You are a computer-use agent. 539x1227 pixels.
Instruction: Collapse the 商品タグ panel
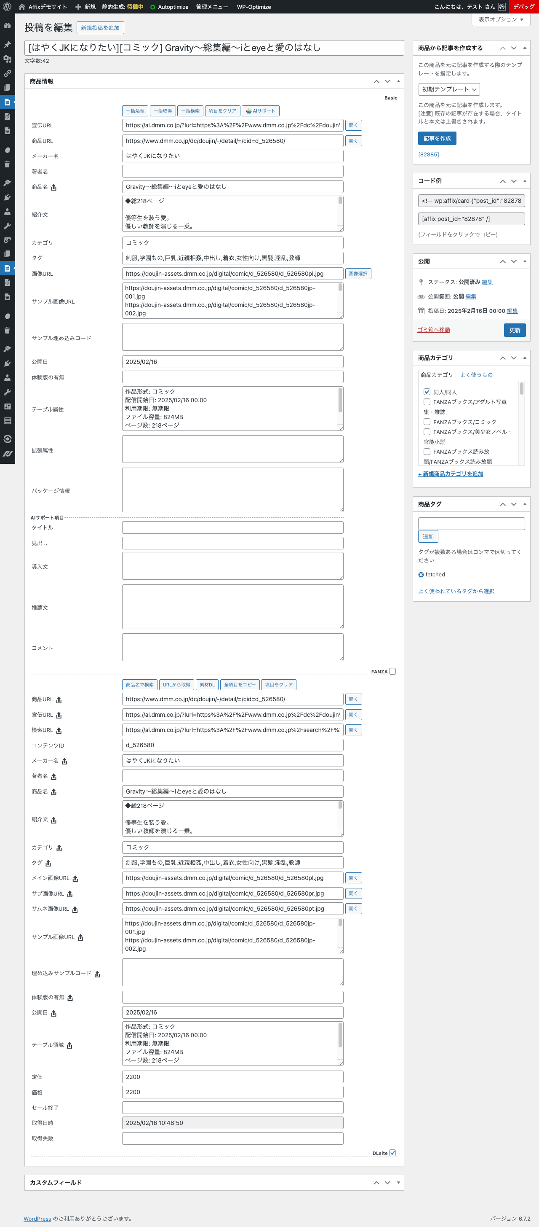525,504
